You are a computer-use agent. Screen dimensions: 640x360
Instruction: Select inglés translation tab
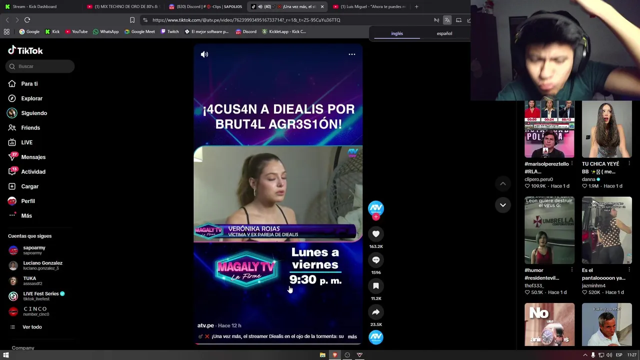[397, 33]
